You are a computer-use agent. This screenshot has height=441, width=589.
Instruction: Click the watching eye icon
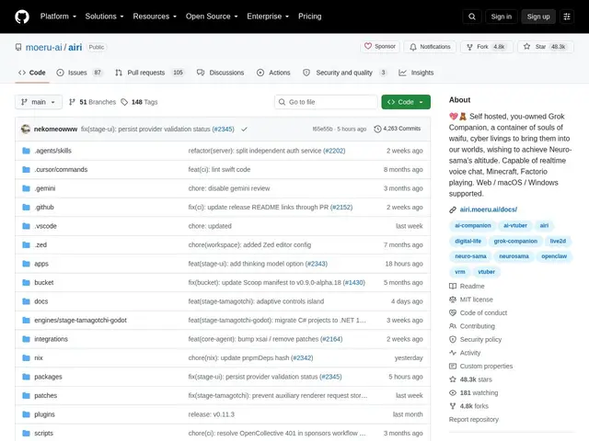pos(453,392)
